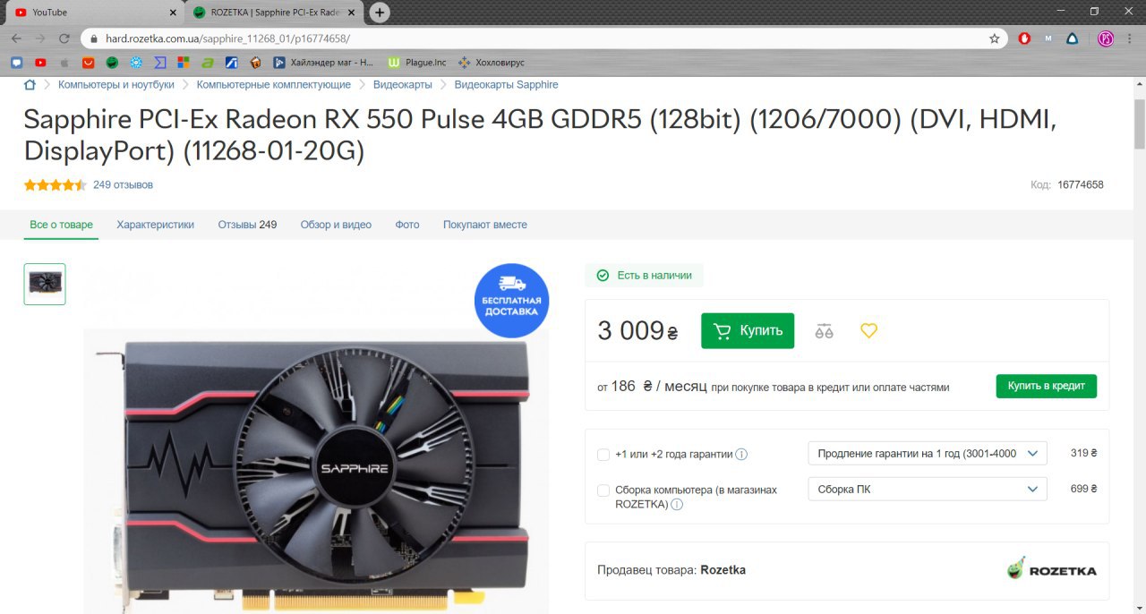Go back to previous page
1146x614 pixels.
click(16, 38)
